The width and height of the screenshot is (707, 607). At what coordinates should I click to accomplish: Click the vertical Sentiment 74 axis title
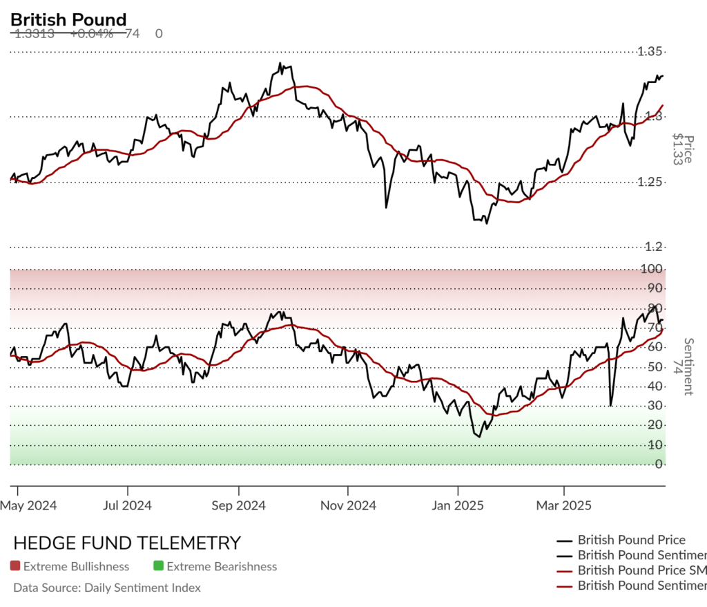pyautogui.click(x=683, y=366)
